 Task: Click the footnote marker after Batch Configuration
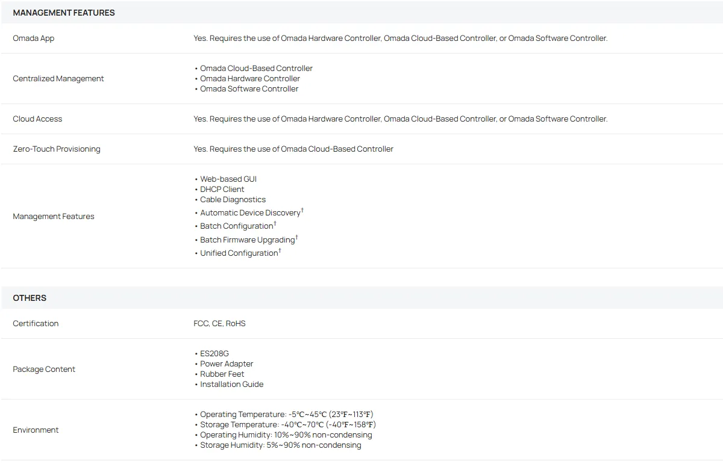pyautogui.click(x=275, y=223)
